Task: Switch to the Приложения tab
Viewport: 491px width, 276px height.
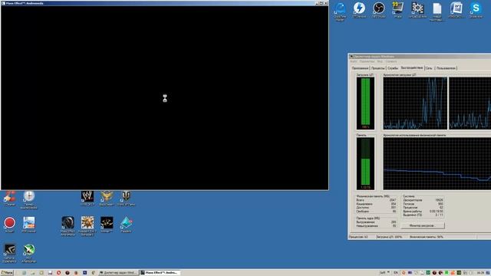Action: 360,68
